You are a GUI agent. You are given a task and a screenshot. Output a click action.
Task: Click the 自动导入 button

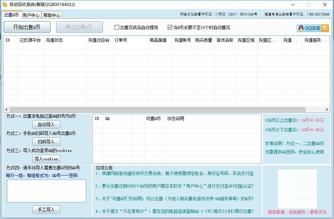pos(46,124)
